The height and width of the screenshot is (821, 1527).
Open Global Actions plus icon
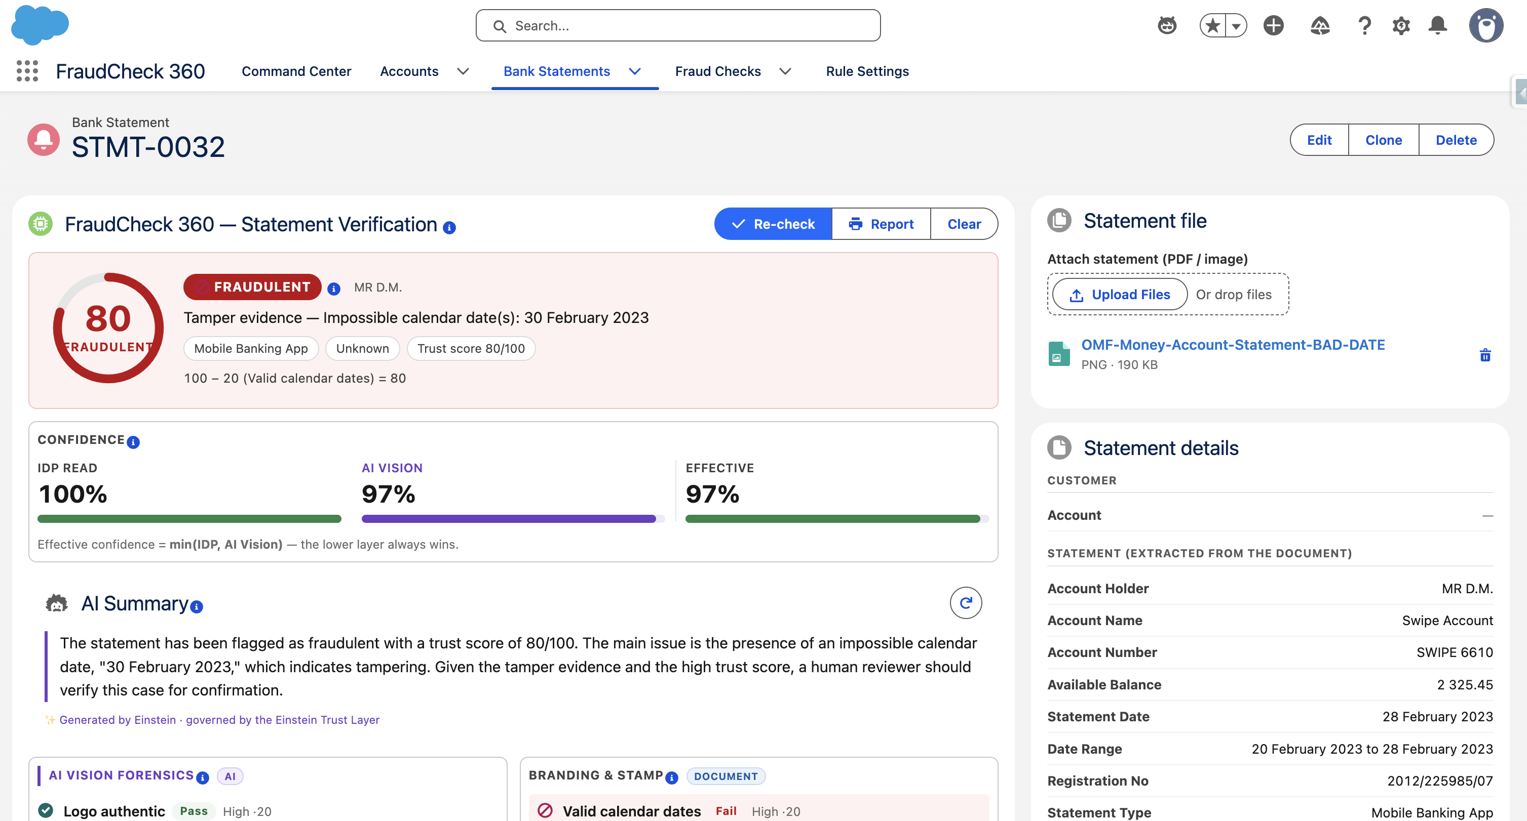point(1273,25)
